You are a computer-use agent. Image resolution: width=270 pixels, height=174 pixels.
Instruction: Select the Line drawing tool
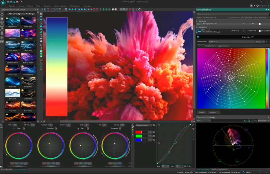[x=41, y=23]
